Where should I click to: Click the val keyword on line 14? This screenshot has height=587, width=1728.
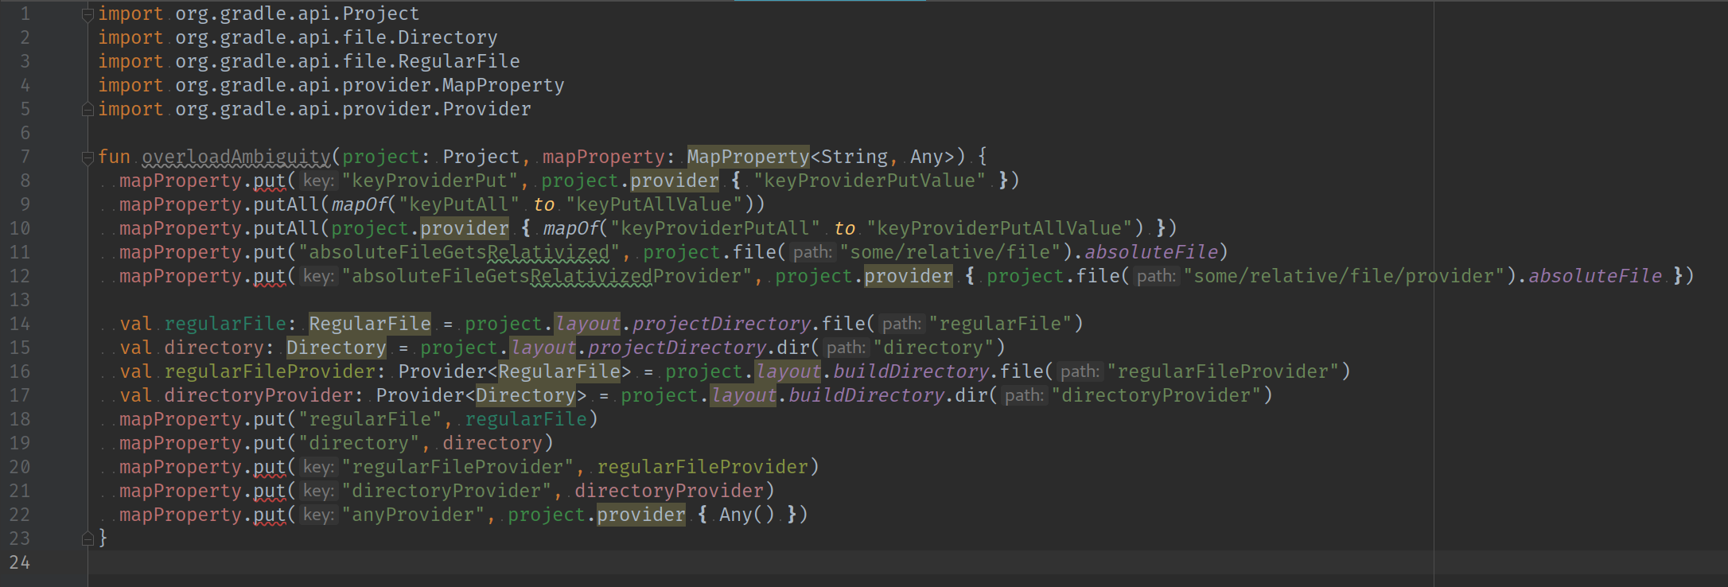coord(136,324)
